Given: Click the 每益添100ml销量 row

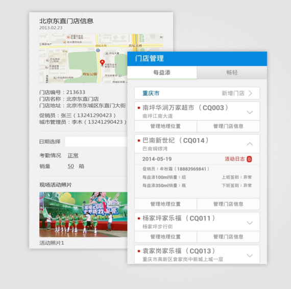Looking at the screenshot, I should click(164, 177).
